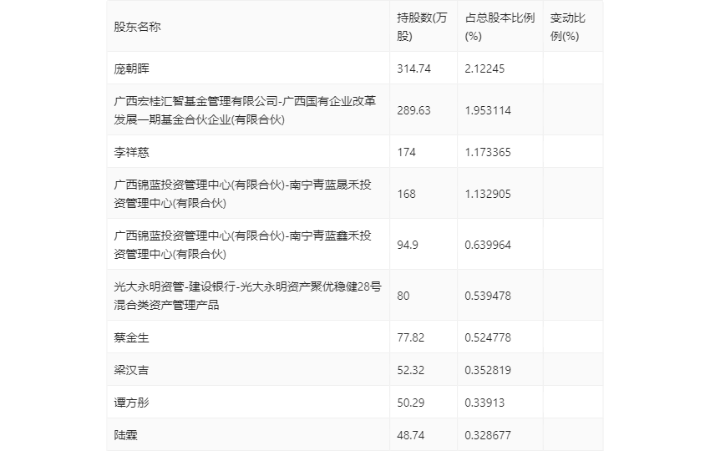The width and height of the screenshot is (710, 451).
Task: Click the 持股数(万股) column header
Action: coord(422,27)
